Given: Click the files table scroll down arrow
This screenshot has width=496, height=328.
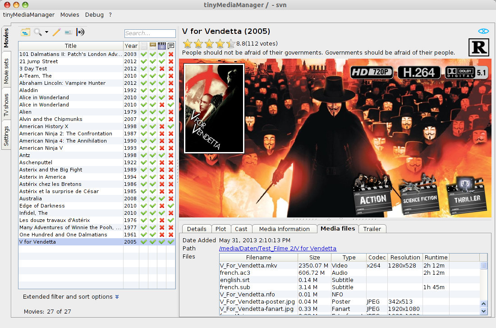Looking at the screenshot, I should coord(484,311).
